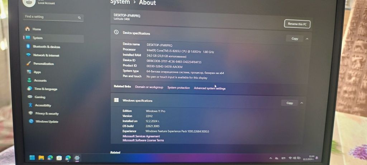
Task: Show hidden tray icons chevron
Action: (x=271, y=158)
